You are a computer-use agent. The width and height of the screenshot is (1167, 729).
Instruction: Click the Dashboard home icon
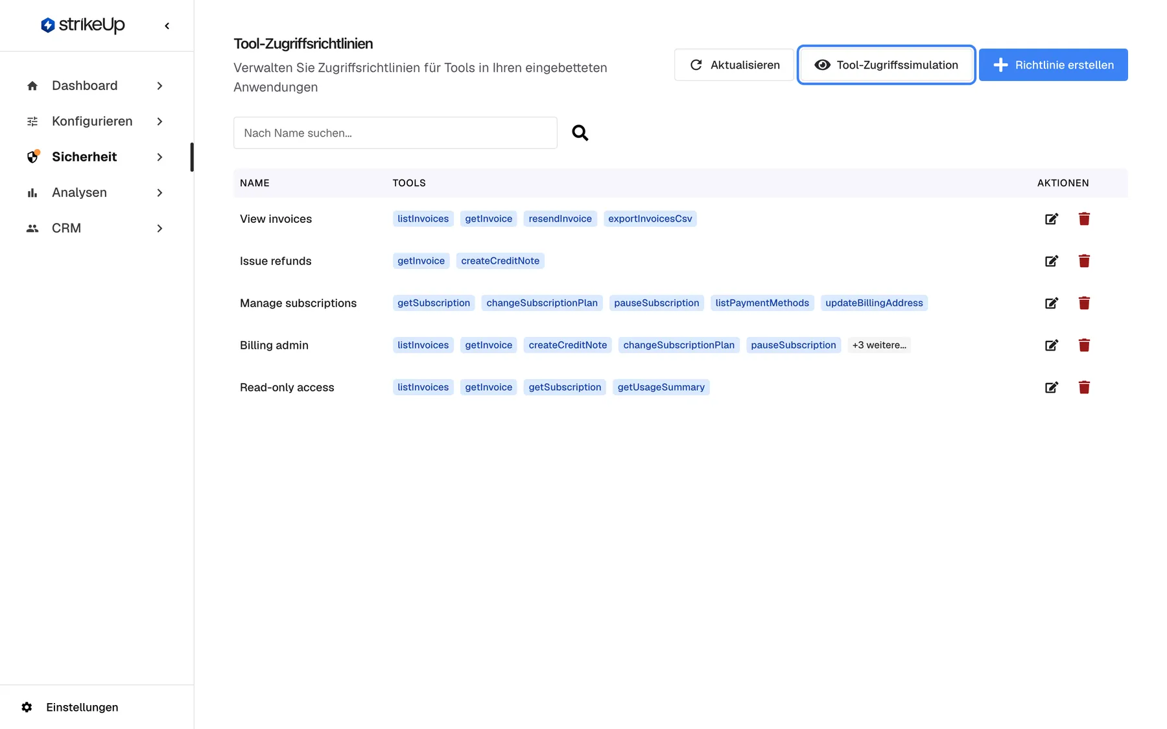point(32,86)
